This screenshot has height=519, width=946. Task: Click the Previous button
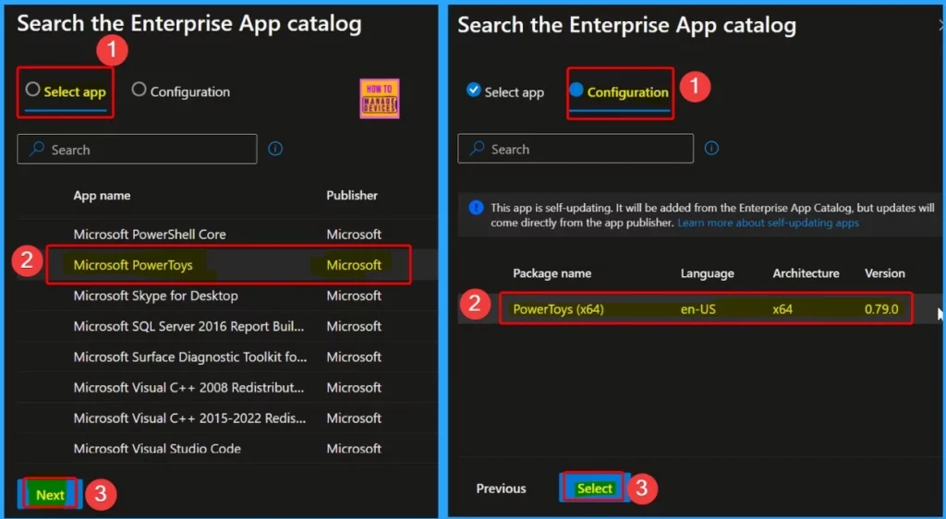pyautogui.click(x=501, y=489)
